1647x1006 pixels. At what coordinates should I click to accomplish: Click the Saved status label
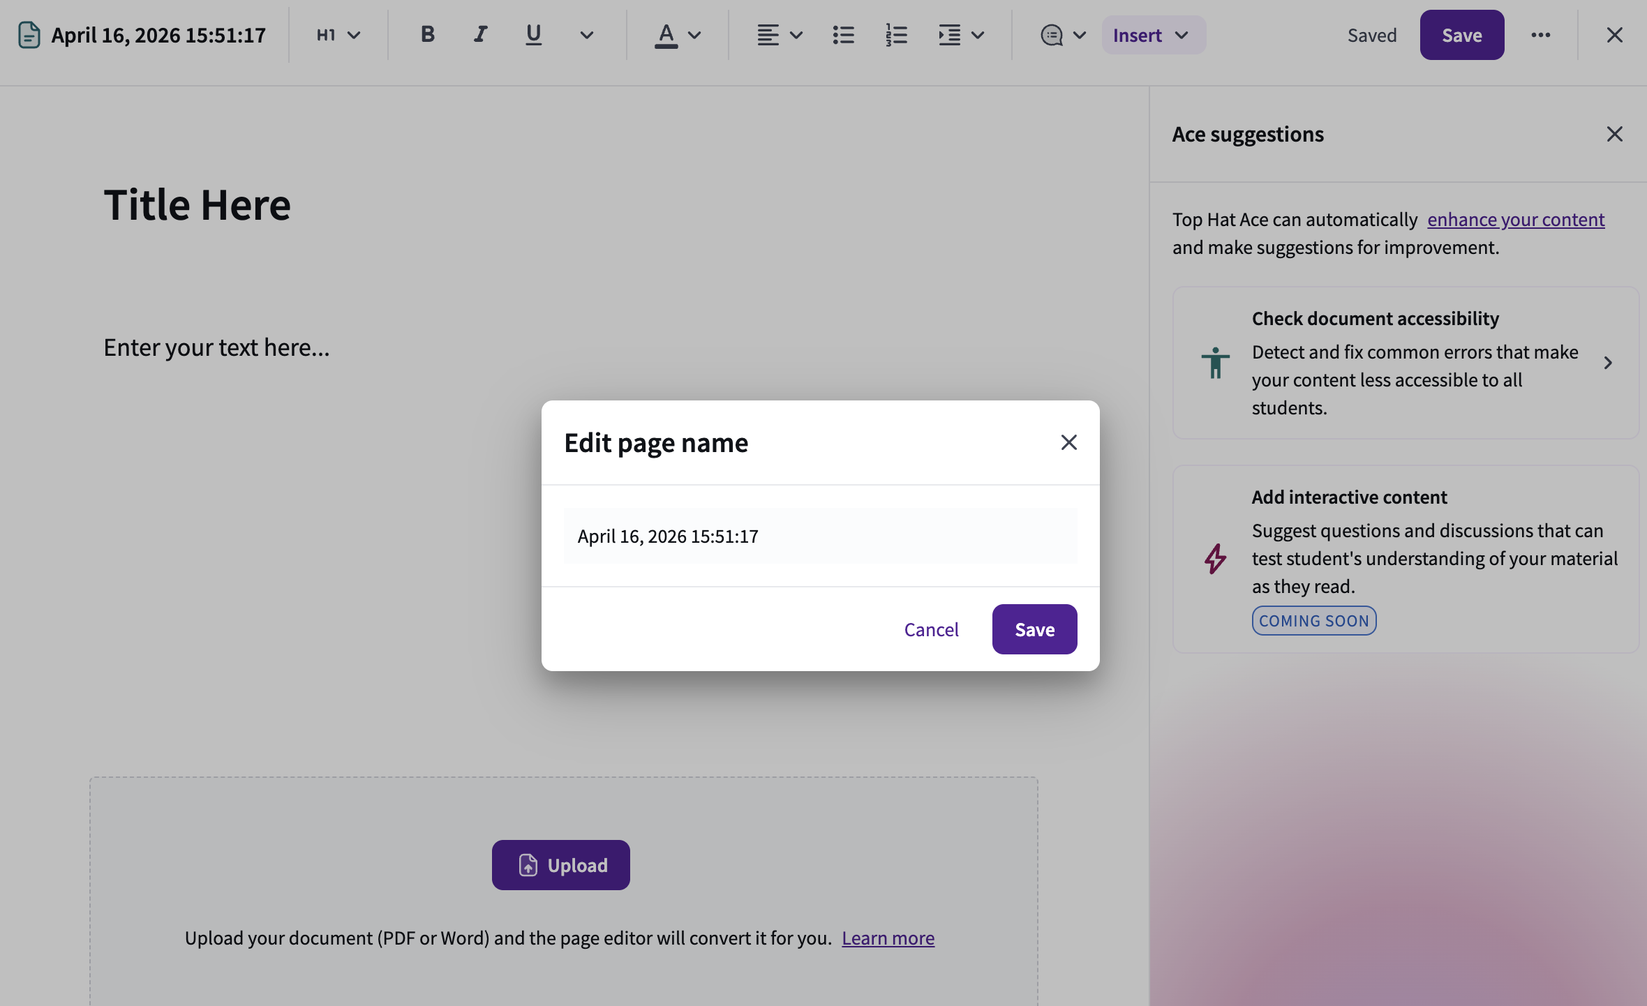coord(1372,35)
